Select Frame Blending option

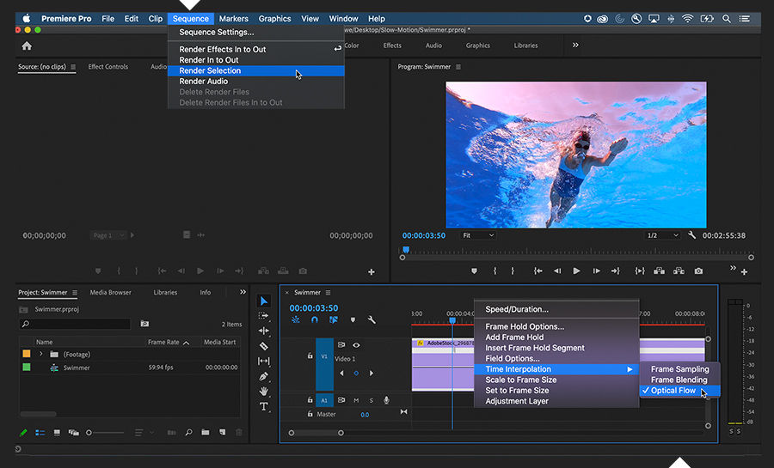pos(679,380)
